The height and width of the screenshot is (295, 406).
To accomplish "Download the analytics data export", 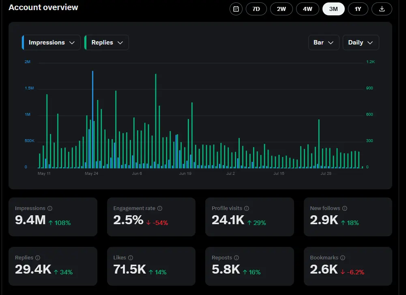I will click(382, 9).
